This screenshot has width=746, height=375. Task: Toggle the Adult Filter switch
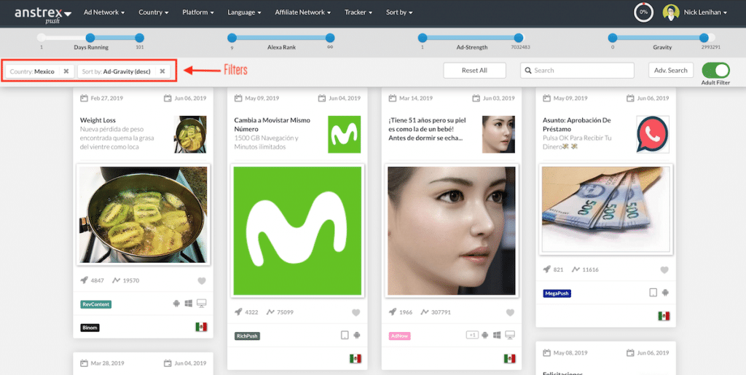click(x=715, y=70)
